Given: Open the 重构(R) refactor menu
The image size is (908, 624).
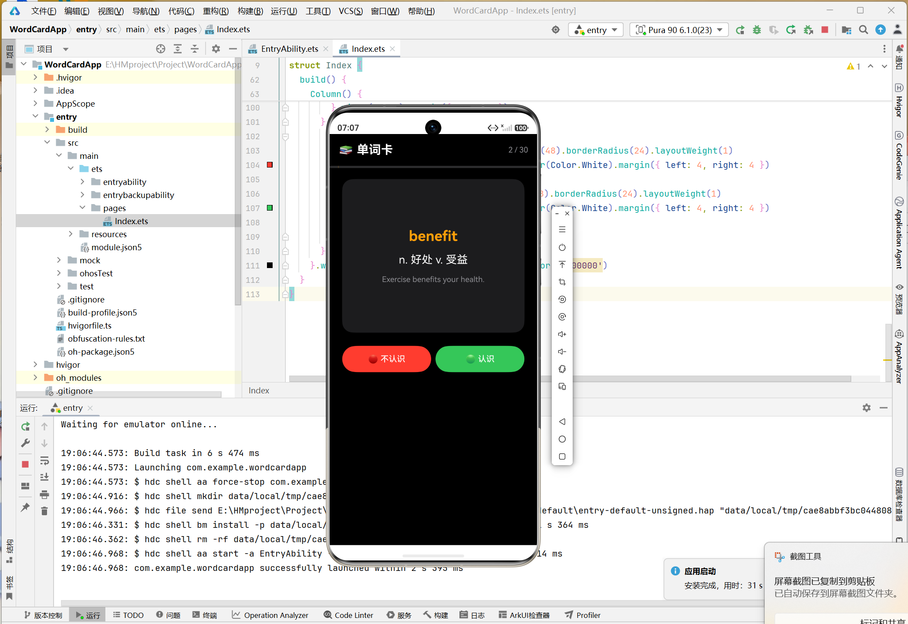Looking at the screenshot, I should (216, 11).
